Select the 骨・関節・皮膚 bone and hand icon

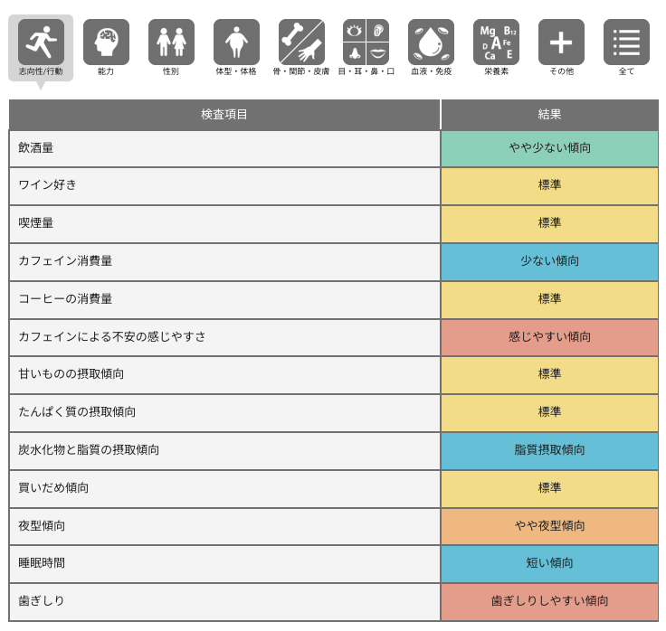click(x=301, y=42)
